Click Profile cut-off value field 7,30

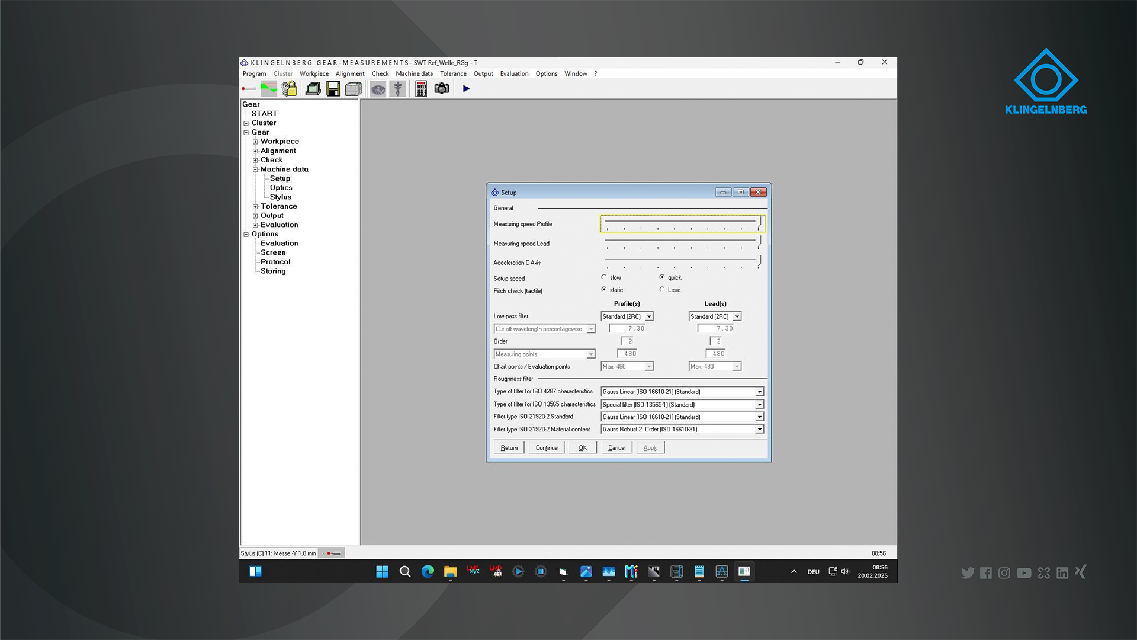(628, 328)
